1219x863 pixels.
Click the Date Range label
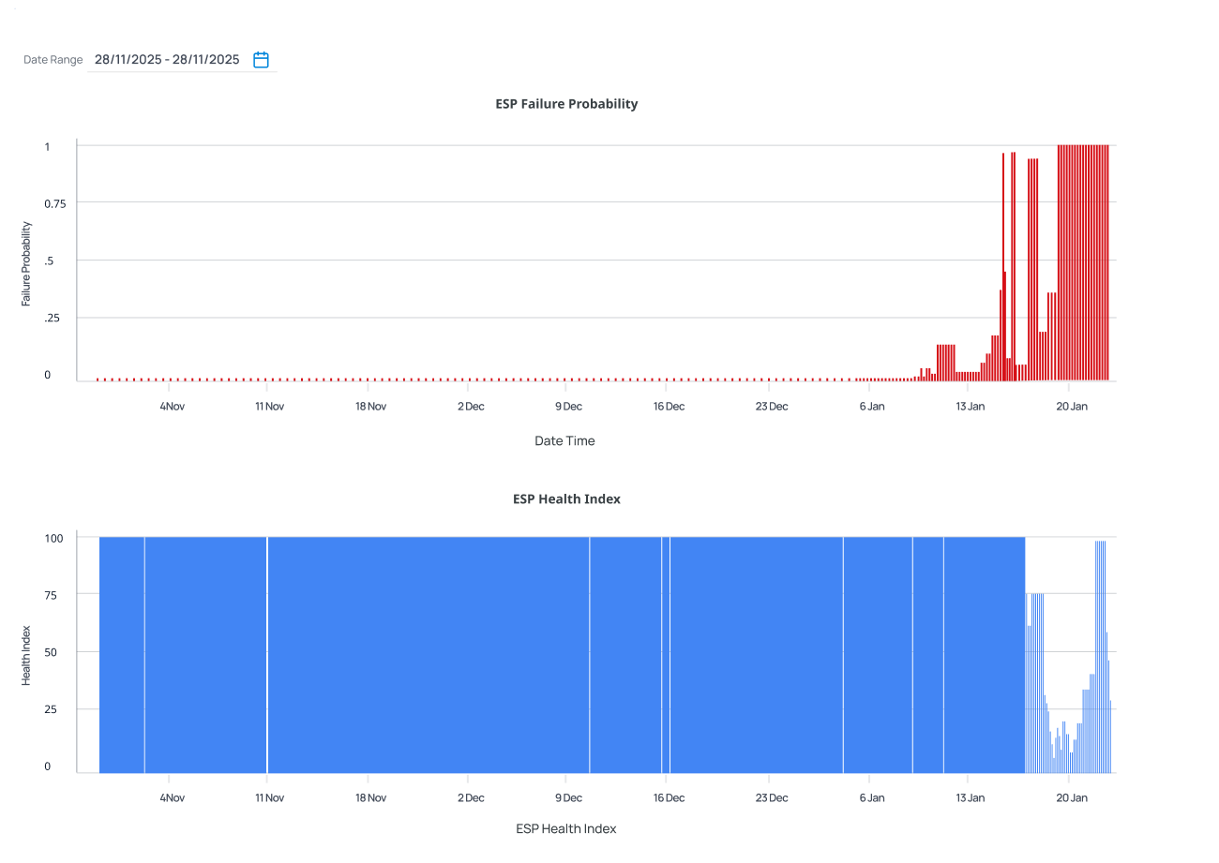[x=53, y=60]
